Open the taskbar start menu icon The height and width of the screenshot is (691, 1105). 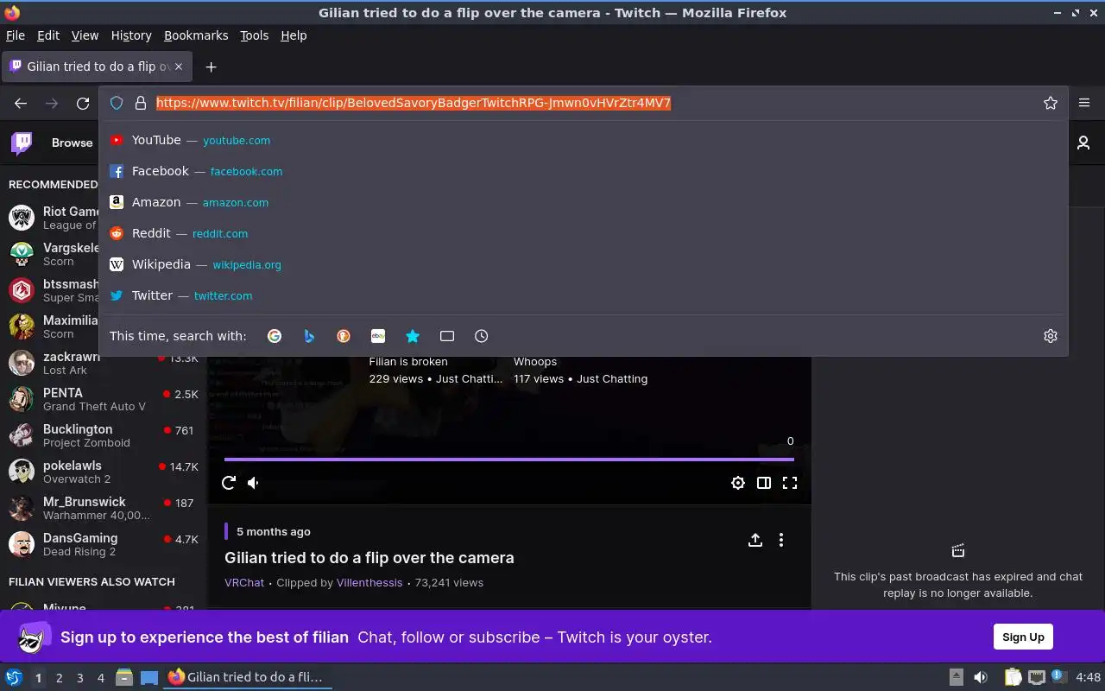(14, 677)
